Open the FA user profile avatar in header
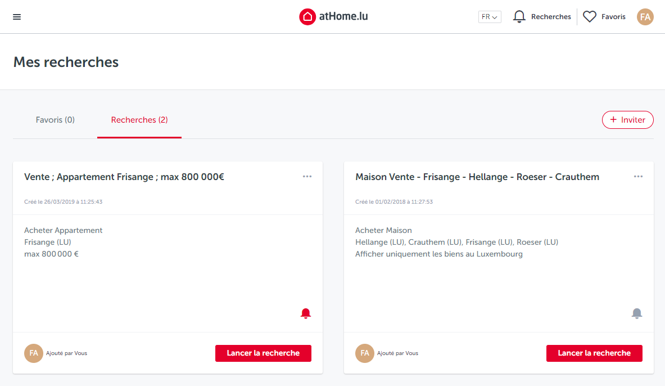This screenshot has height=386, width=665. click(645, 17)
